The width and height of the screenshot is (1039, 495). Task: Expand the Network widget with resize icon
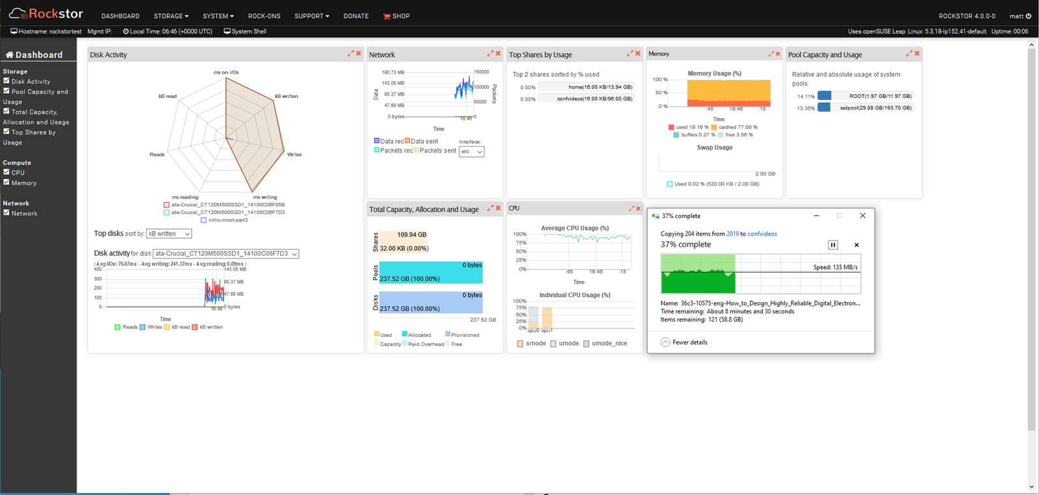(x=491, y=53)
